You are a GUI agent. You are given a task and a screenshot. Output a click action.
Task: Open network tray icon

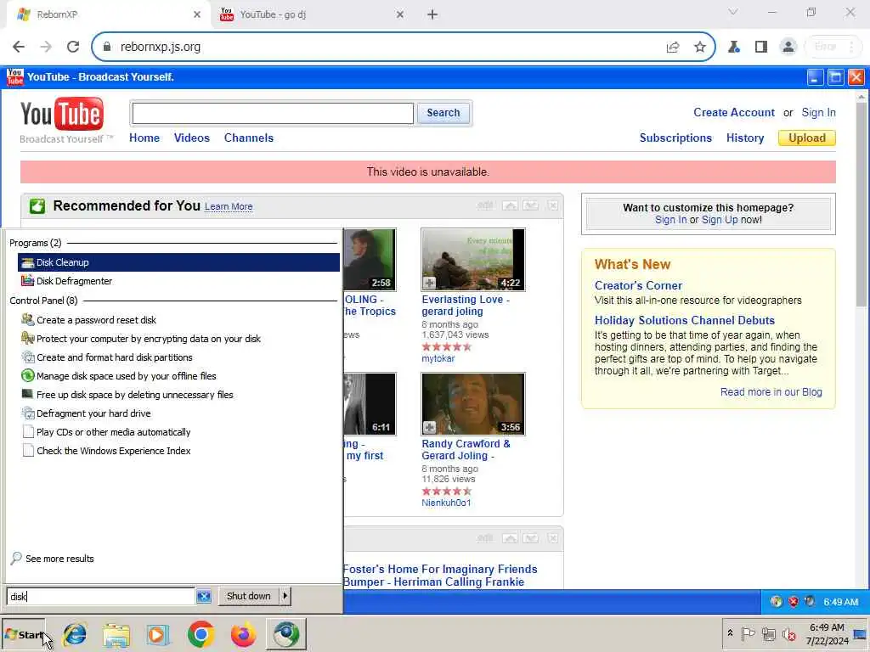(x=768, y=633)
